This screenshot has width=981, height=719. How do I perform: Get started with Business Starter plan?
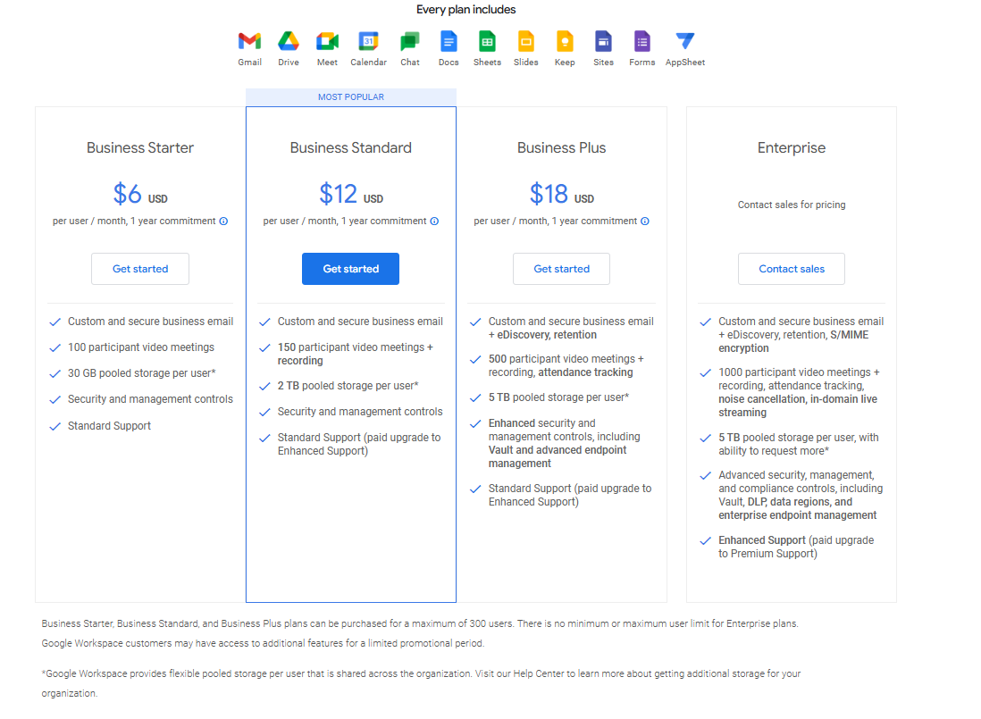[x=140, y=269]
